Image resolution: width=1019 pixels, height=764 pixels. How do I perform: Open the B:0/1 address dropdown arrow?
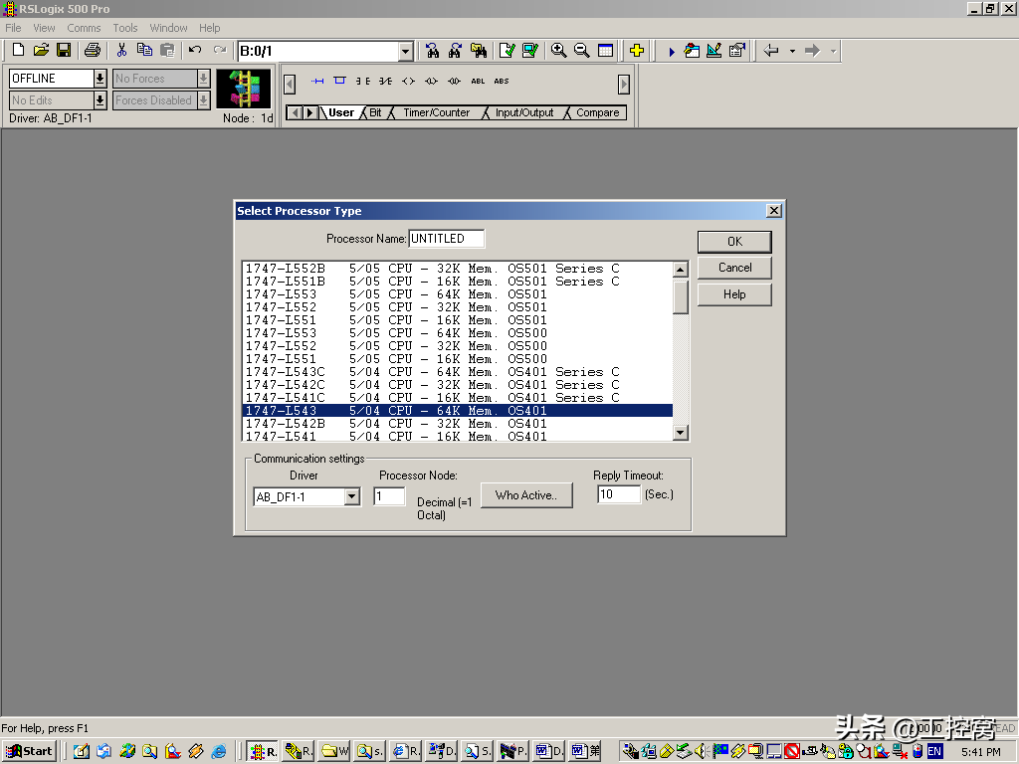[x=405, y=52]
